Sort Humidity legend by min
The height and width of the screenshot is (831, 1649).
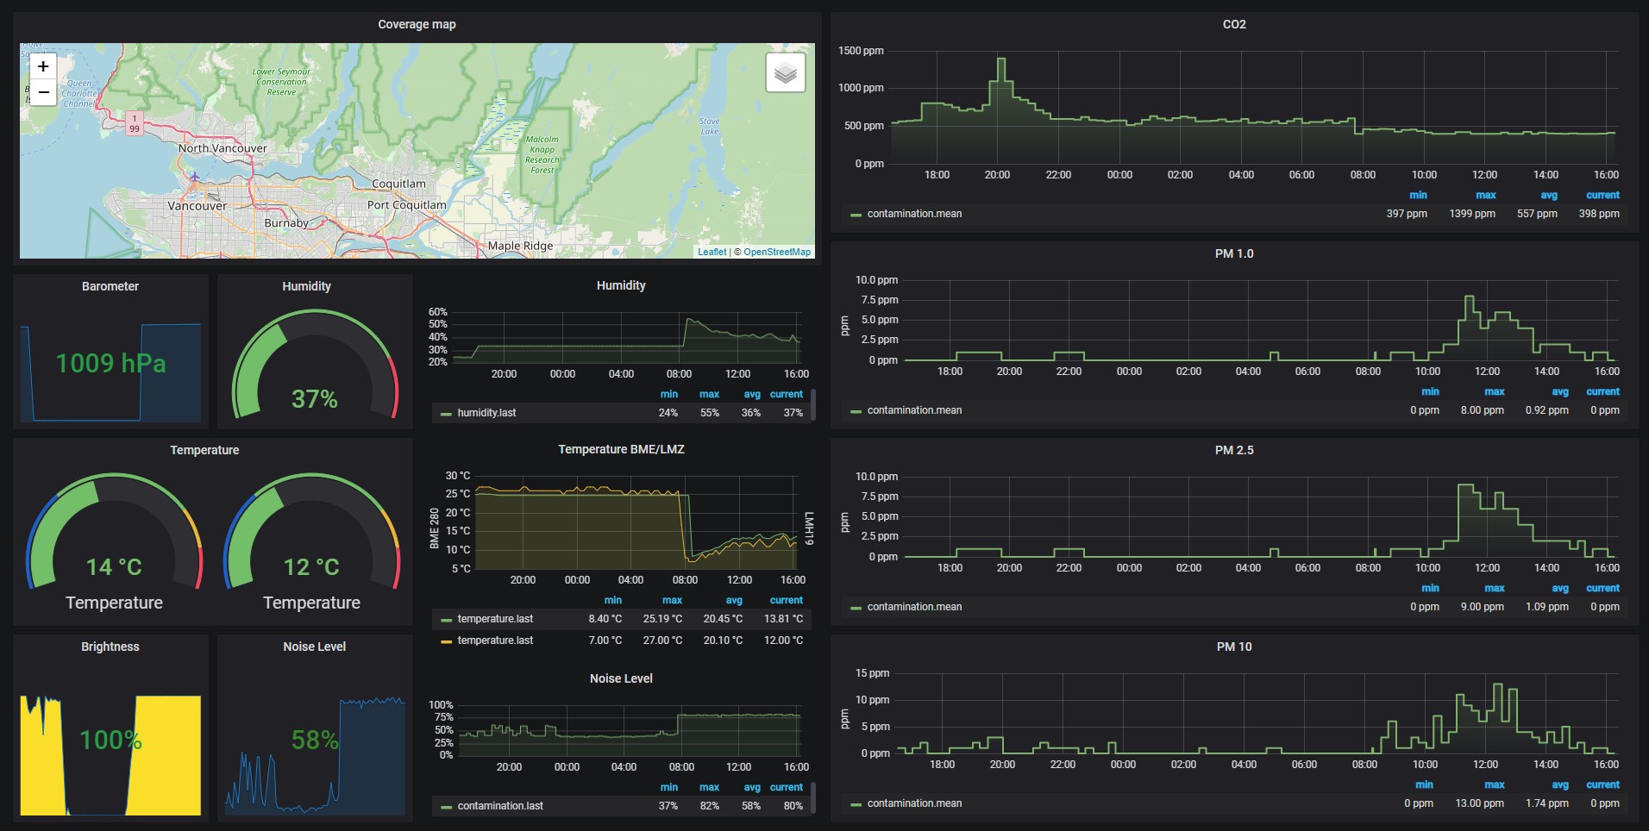pos(669,394)
